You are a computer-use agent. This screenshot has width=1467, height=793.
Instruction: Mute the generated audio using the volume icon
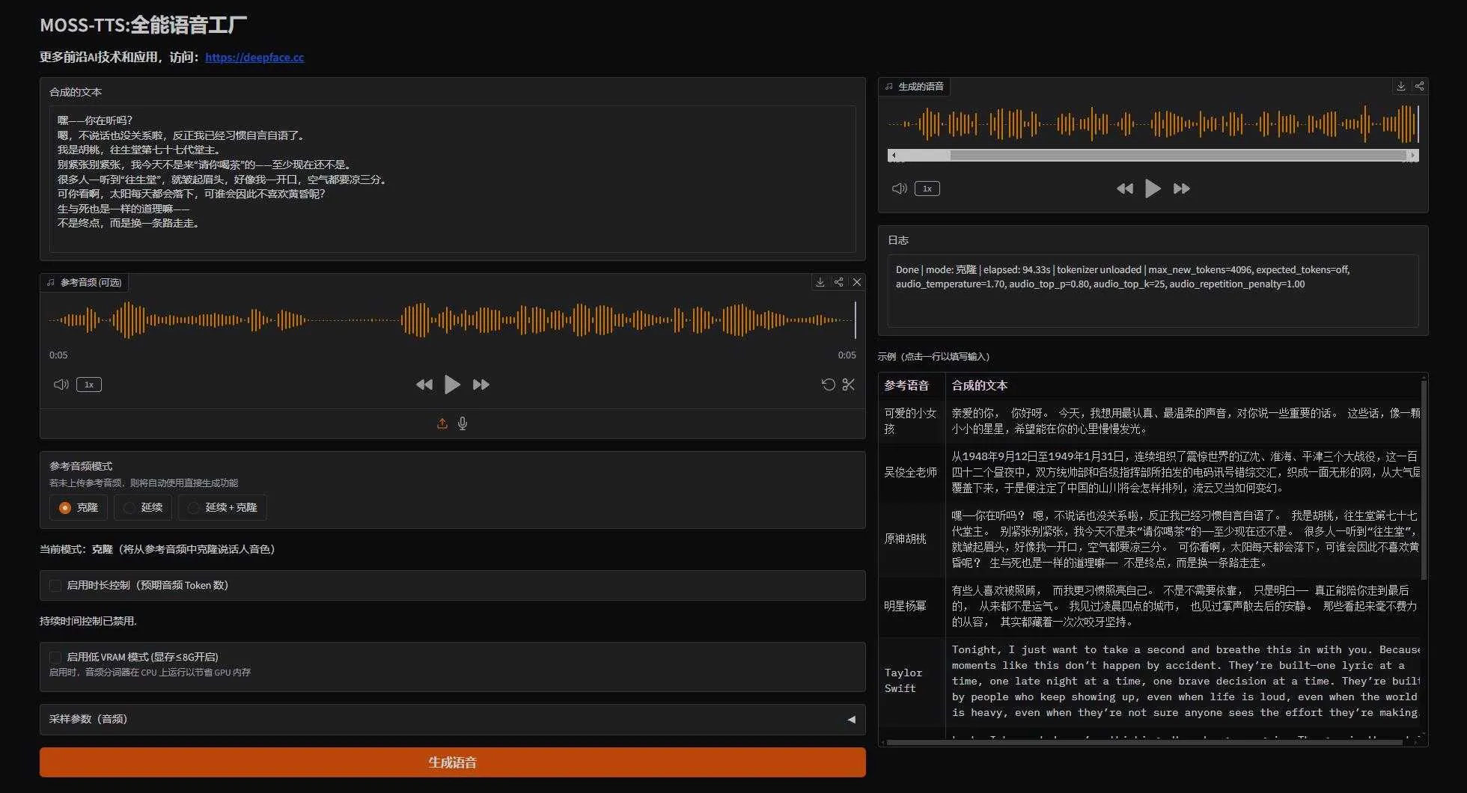[899, 189]
